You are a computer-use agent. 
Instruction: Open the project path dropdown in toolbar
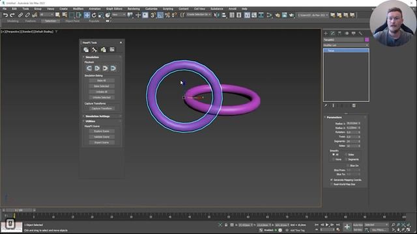313,15
